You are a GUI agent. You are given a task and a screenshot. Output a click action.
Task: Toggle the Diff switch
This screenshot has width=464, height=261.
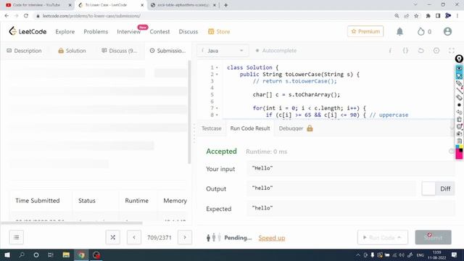(438, 188)
